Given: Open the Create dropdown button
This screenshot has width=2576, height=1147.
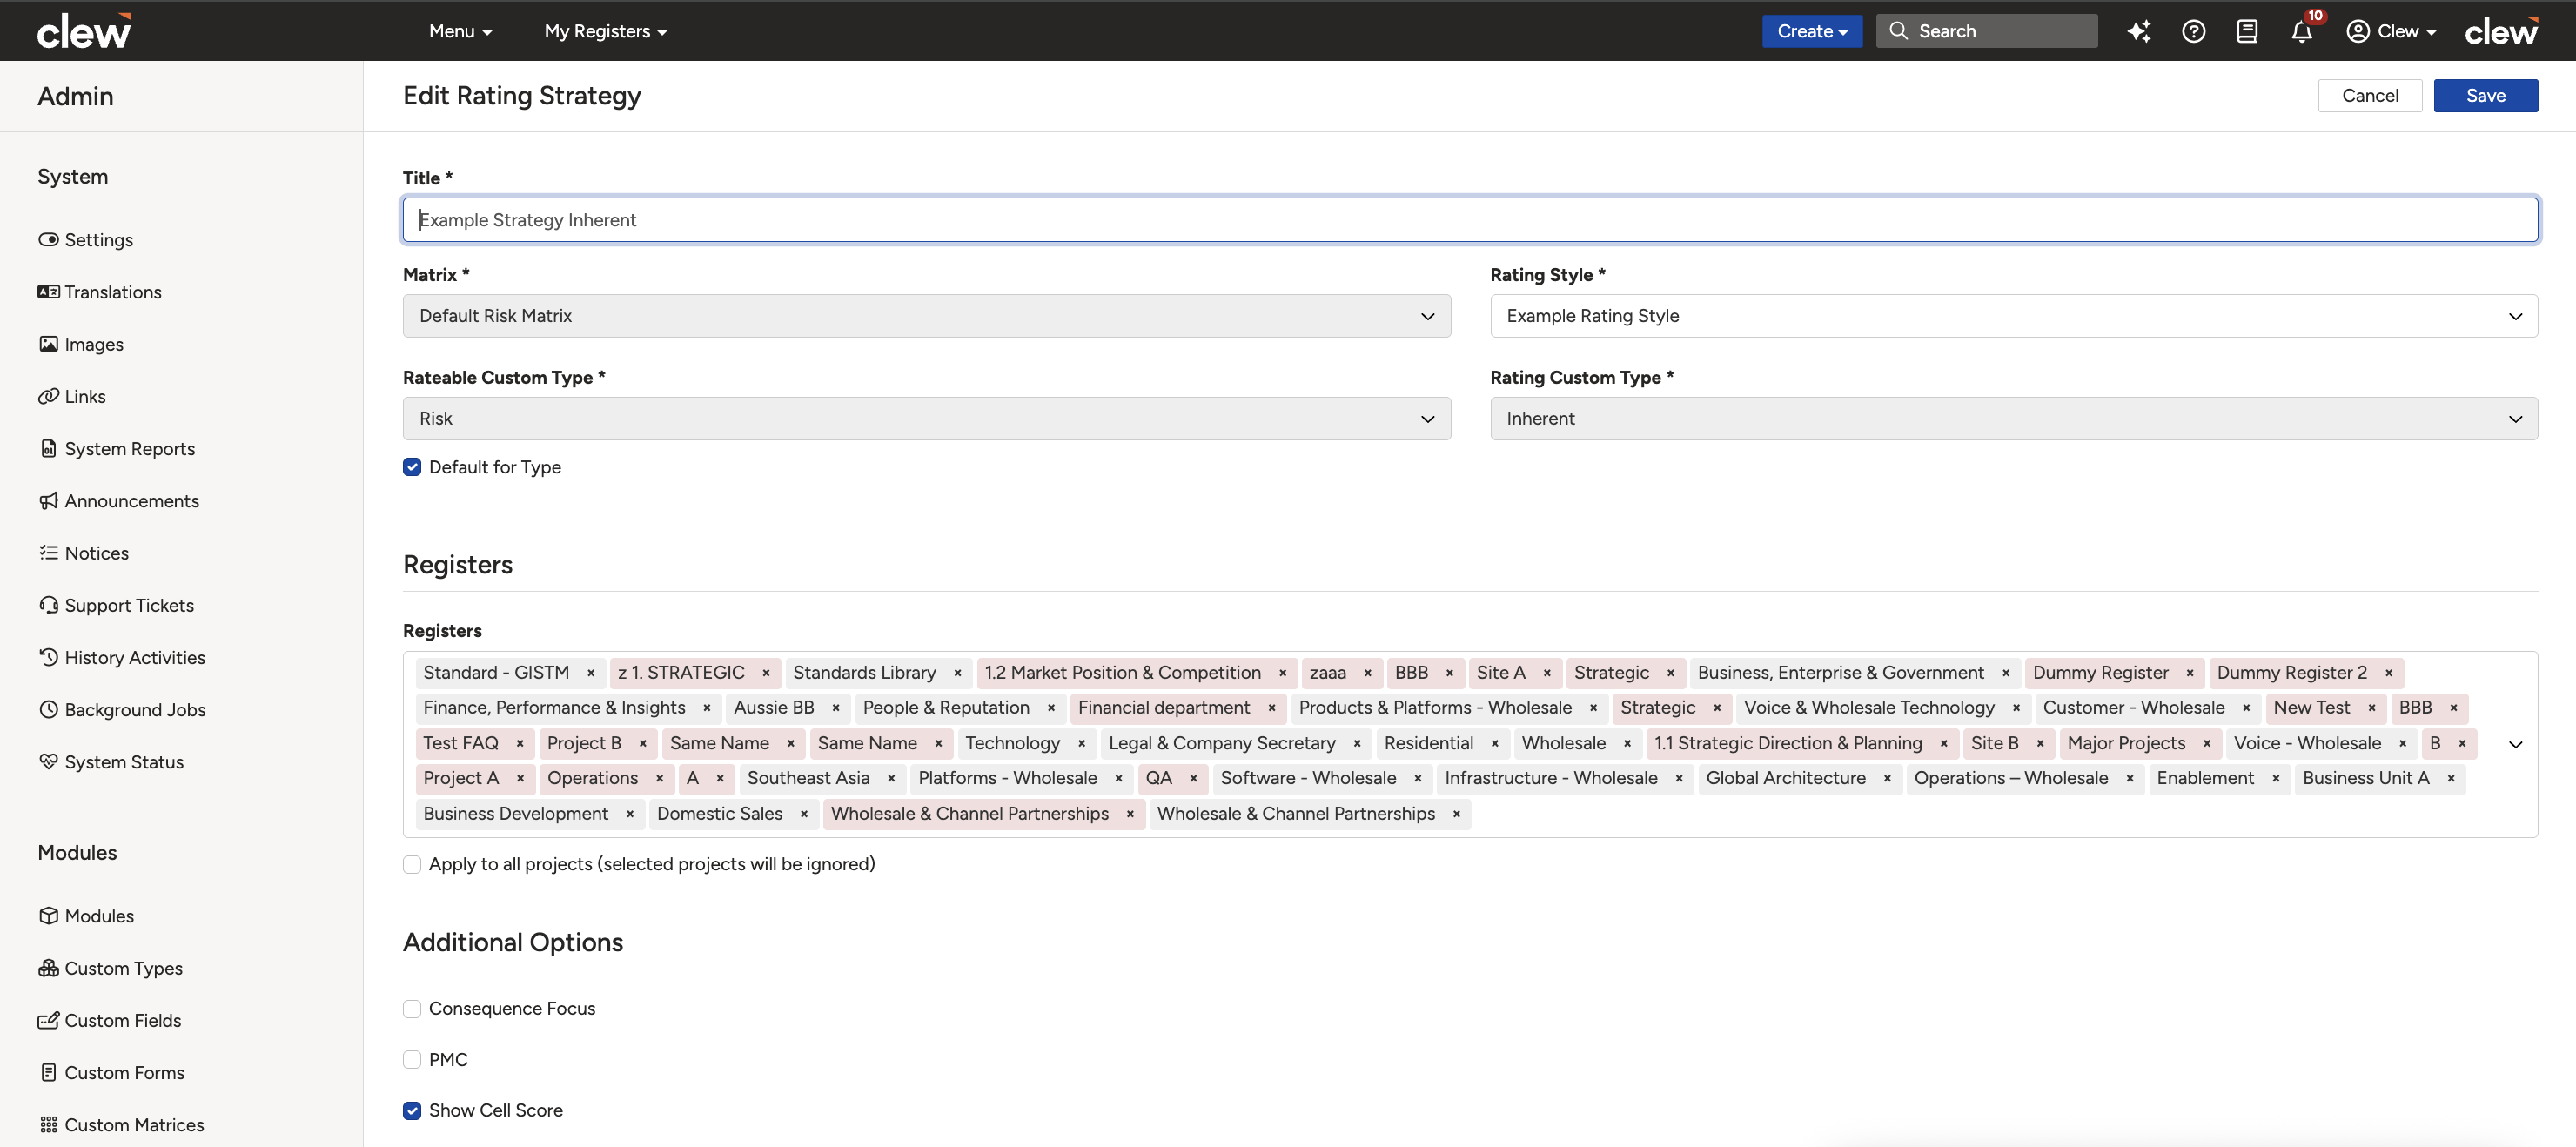Looking at the screenshot, I should coord(1811,31).
